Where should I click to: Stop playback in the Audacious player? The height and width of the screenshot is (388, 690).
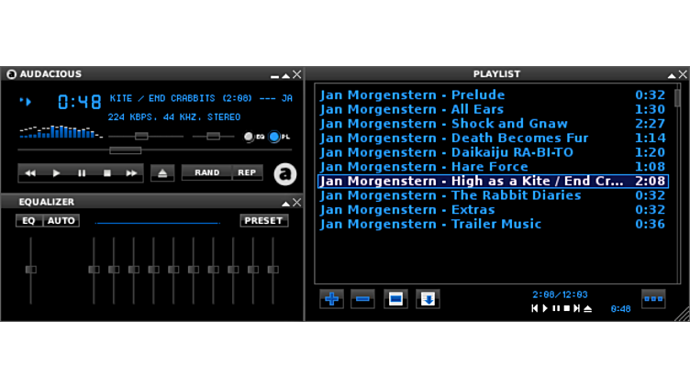point(106,172)
